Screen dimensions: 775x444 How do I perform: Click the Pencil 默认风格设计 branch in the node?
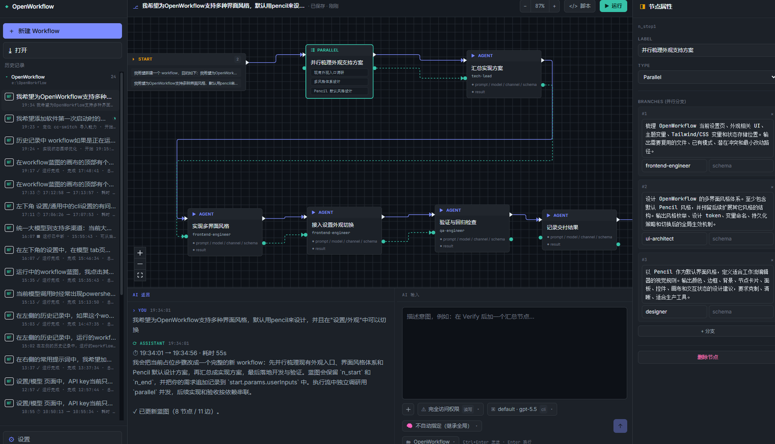click(x=340, y=91)
